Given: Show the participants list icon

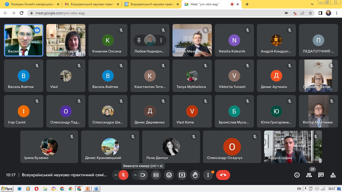Looking at the screenshot, I should 309,175.
